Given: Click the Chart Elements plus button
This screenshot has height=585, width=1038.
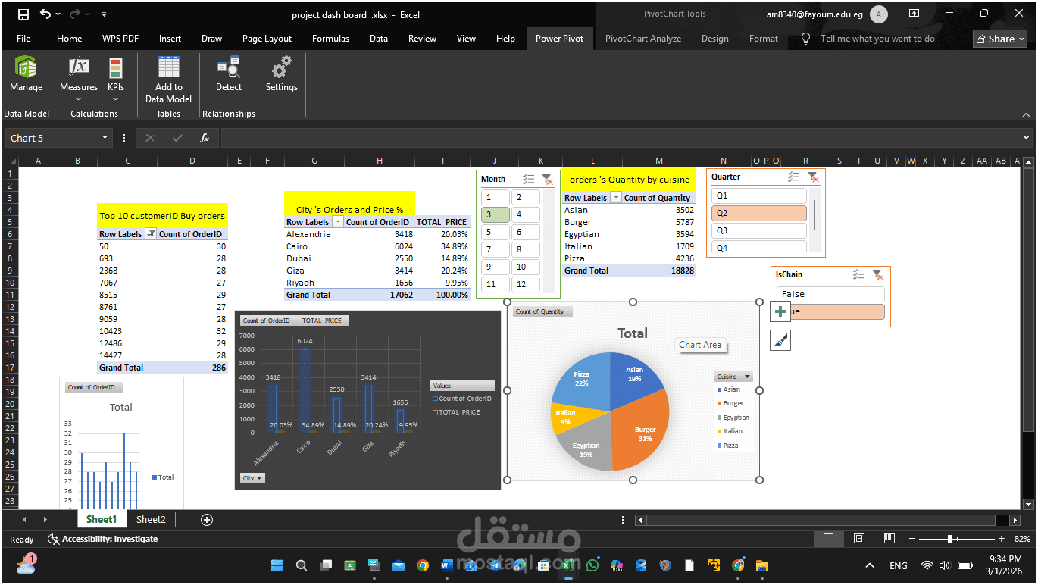Looking at the screenshot, I should pyautogui.click(x=780, y=311).
